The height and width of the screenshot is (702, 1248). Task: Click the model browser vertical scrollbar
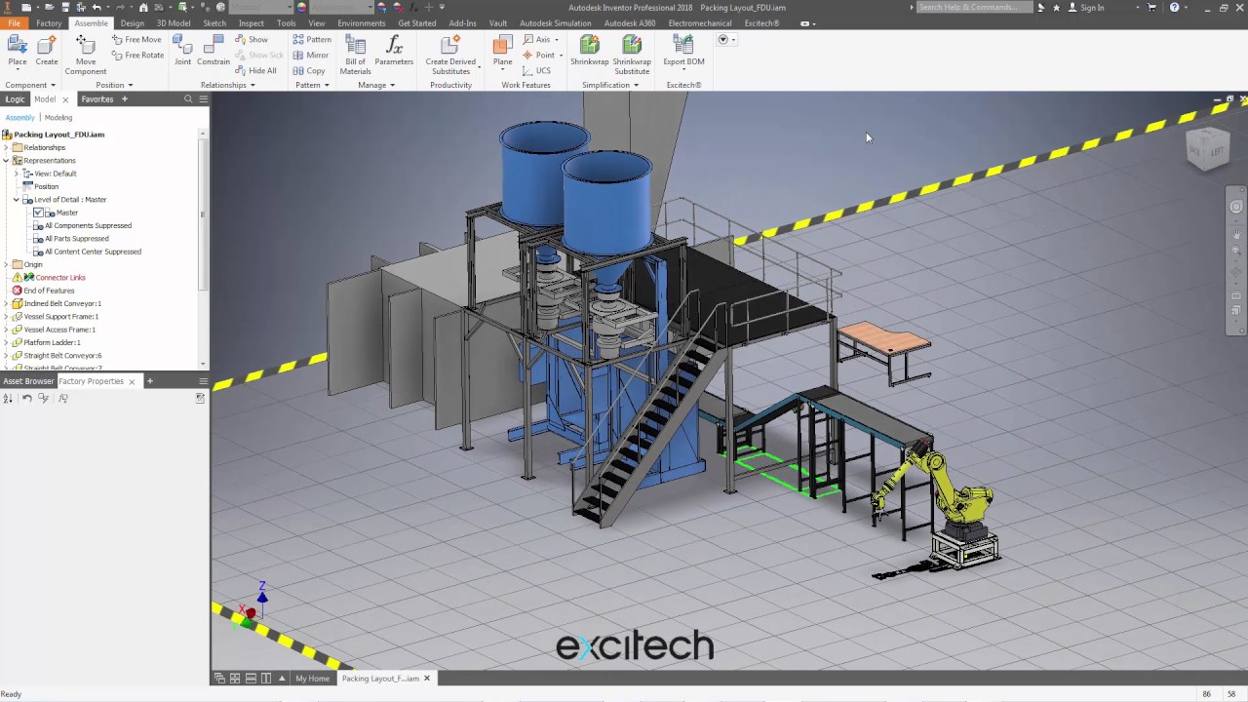(204, 213)
